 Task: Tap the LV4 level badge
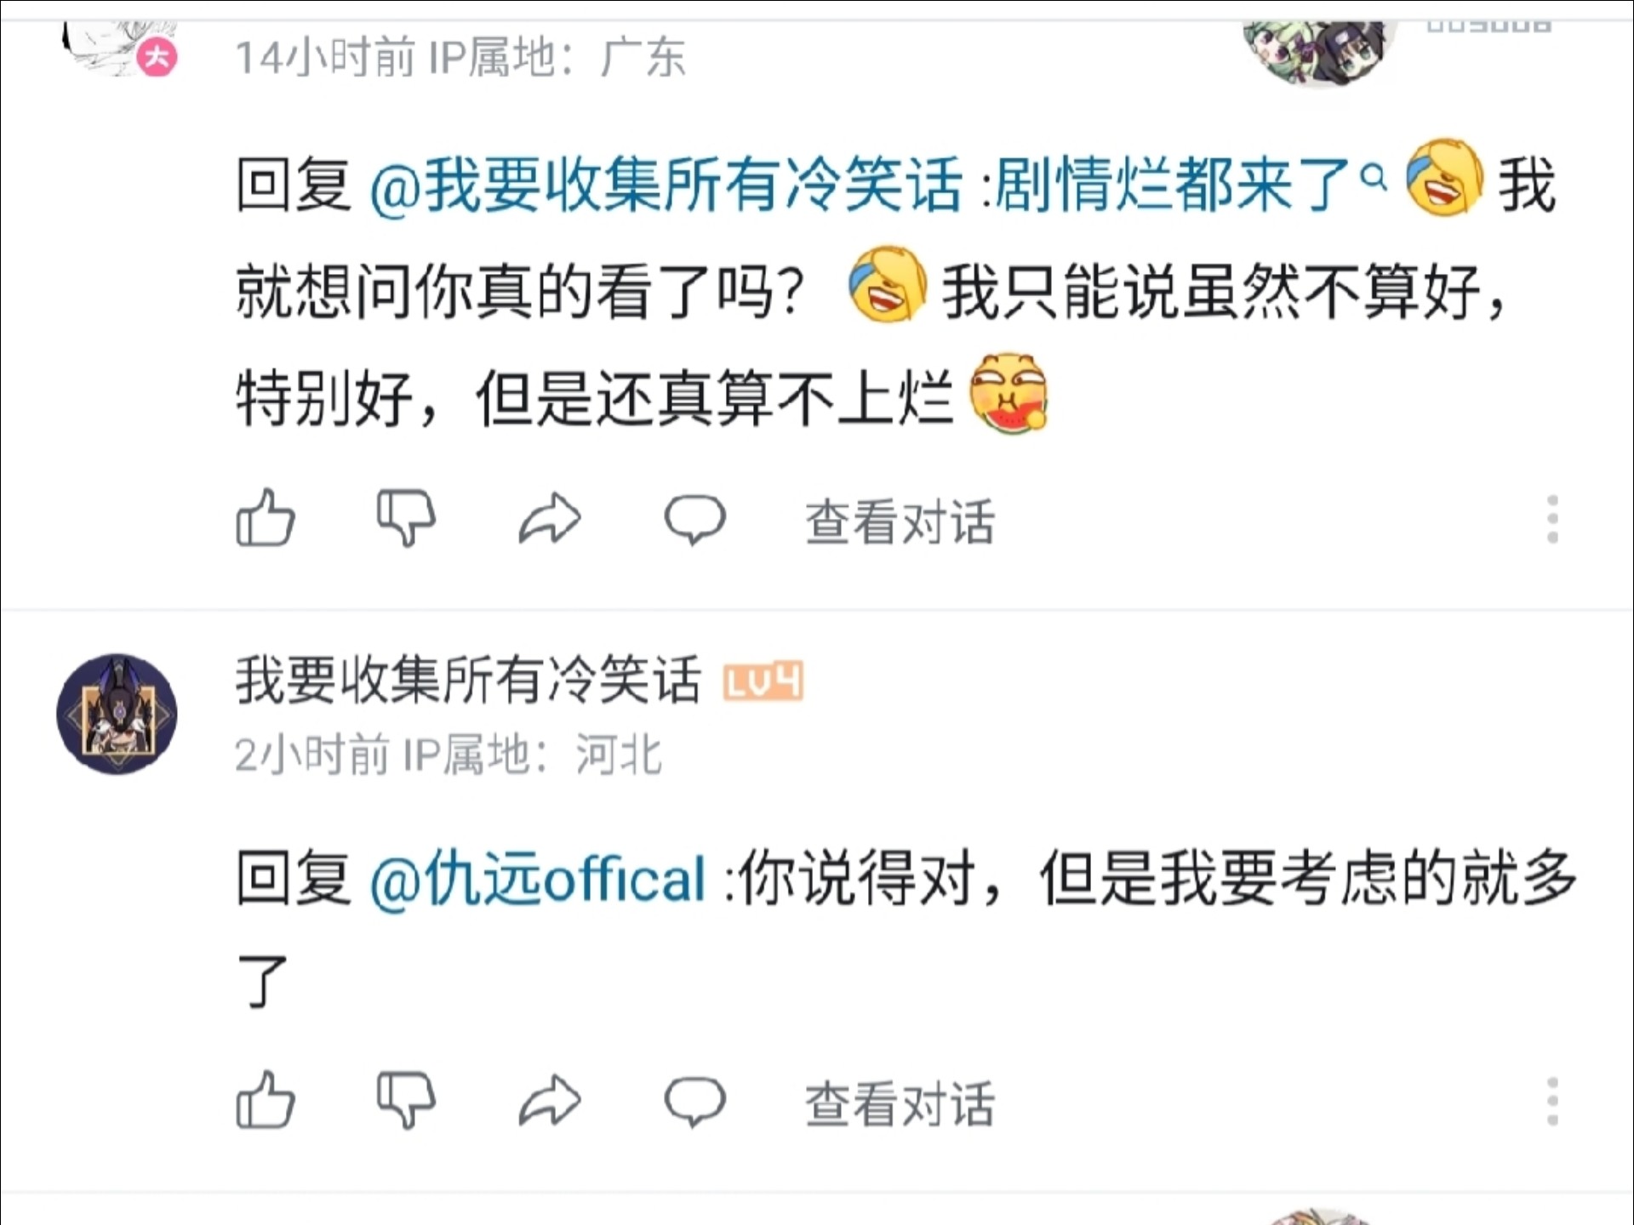(763, 681)
